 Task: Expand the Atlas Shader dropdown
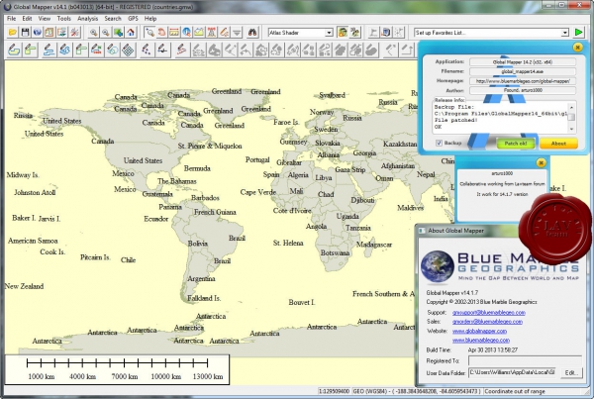point(330,33)
